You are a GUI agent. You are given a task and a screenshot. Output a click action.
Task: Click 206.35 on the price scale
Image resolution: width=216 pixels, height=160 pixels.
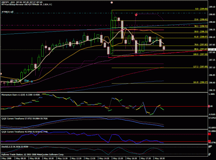pos(212,90)
